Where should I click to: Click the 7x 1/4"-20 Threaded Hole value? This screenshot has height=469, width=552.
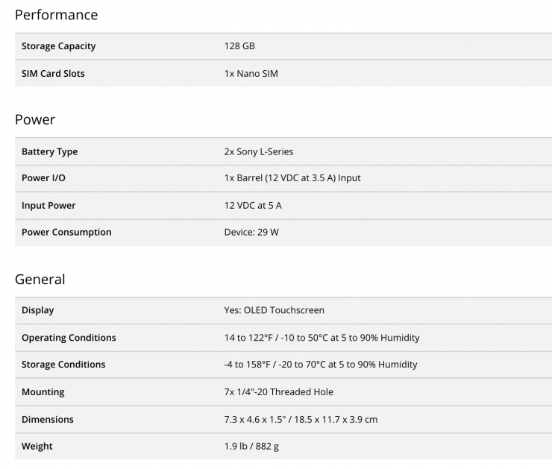click(278, 392)
